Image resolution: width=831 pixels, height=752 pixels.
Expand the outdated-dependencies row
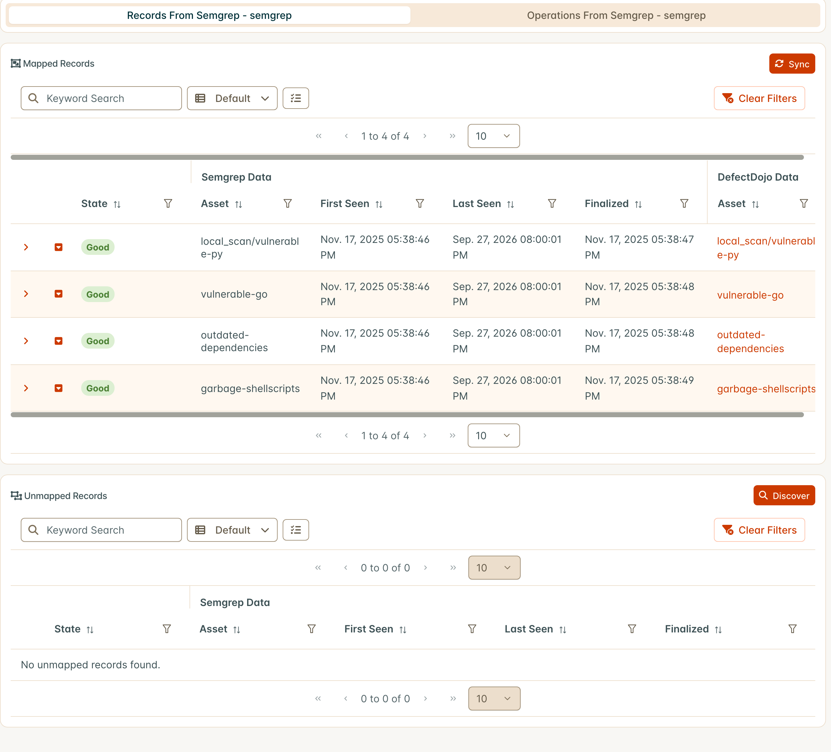pyautogui.click(x=26, y=341)
